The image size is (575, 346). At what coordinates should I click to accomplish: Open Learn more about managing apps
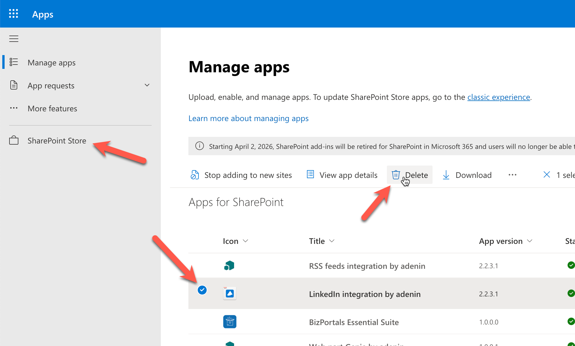point(248,118)
